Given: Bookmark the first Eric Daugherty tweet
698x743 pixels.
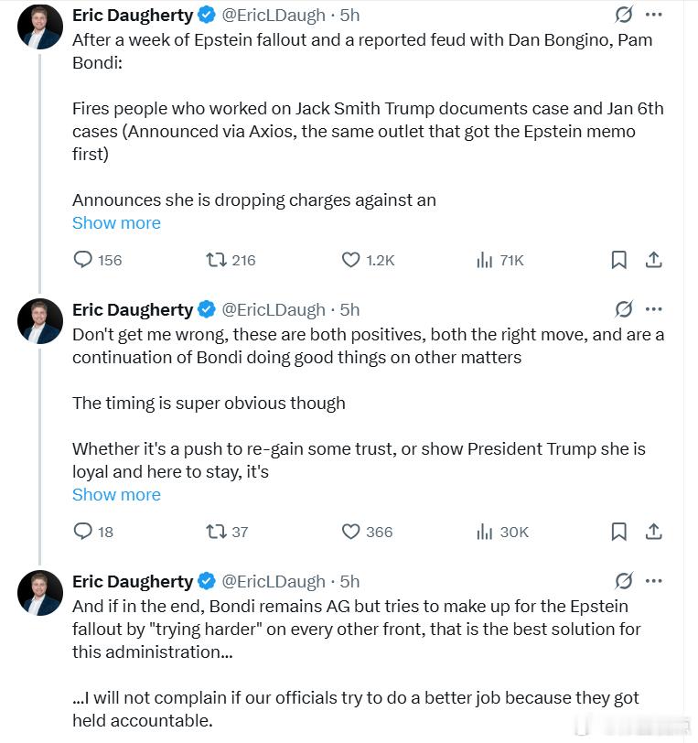Looking at the screenshot, I should click(618, 260).
